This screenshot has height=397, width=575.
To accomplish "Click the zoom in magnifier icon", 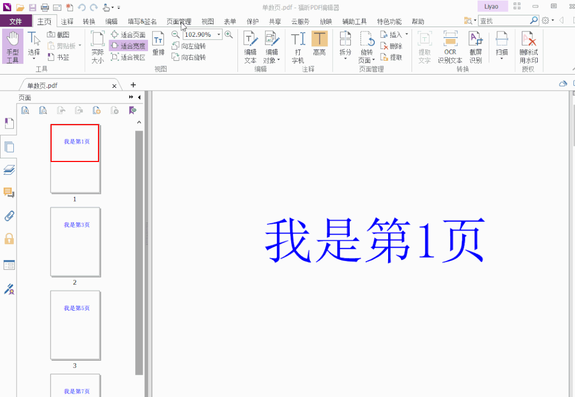I will tap(229, 35).
